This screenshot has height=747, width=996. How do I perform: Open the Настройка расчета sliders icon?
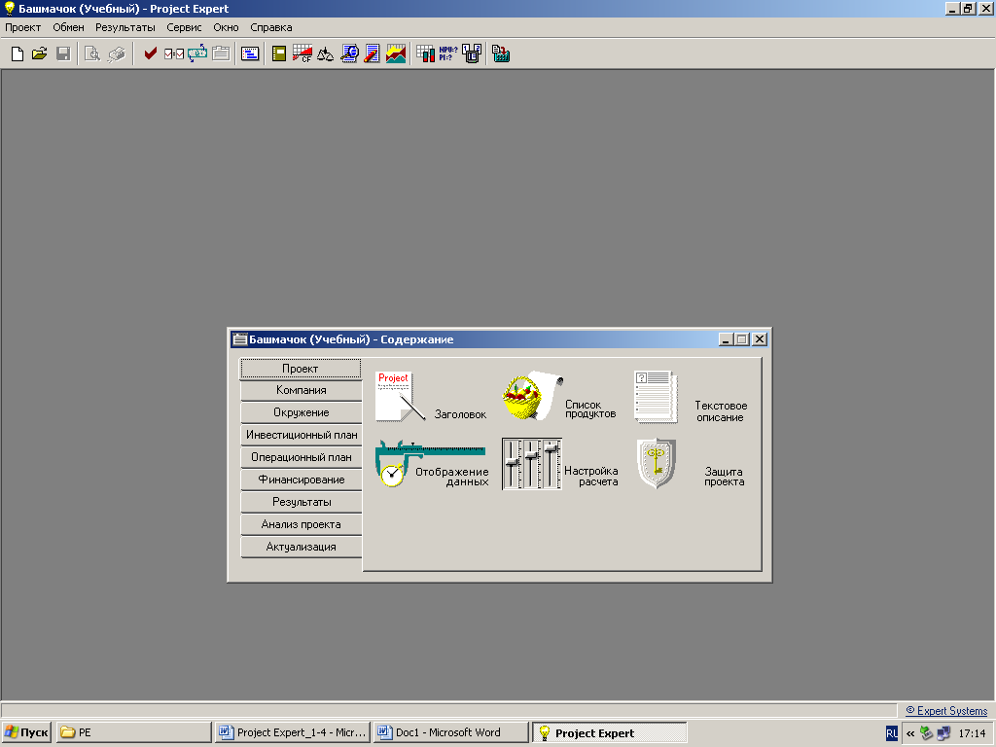pos(531,464)
